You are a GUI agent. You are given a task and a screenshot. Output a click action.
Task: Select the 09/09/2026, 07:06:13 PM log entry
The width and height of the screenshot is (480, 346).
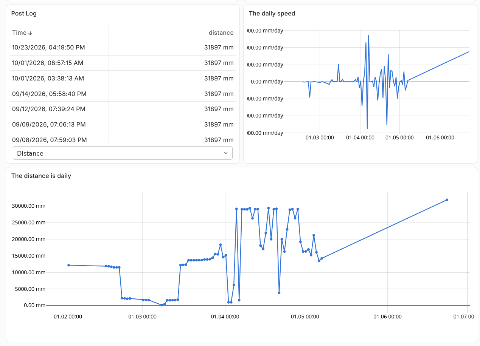123,124
